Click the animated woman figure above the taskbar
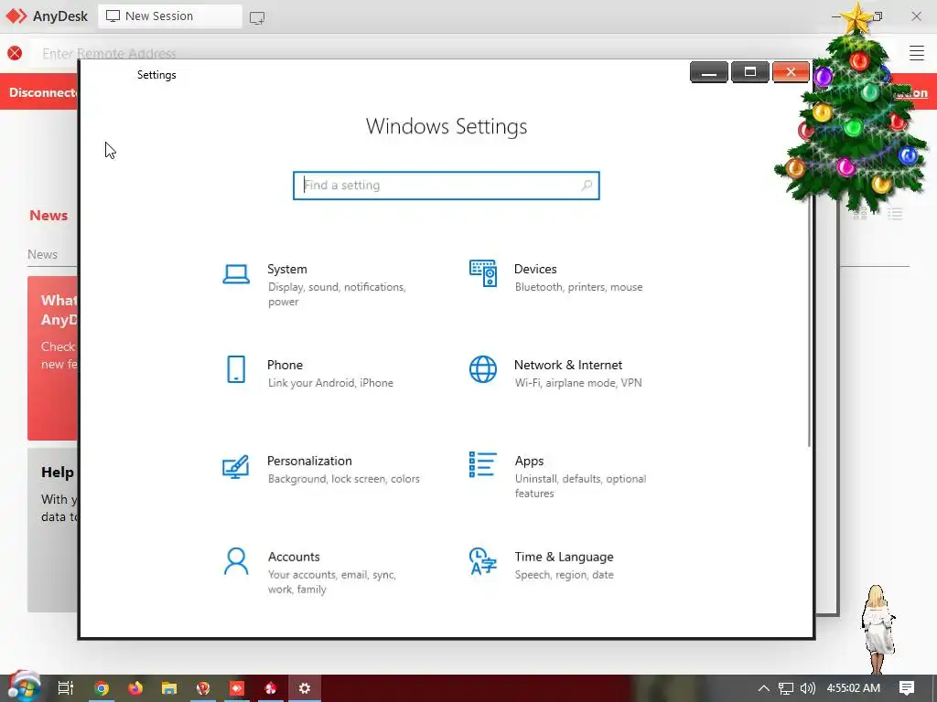Screen dimensions: 937x702 click(x=878, y=630)
